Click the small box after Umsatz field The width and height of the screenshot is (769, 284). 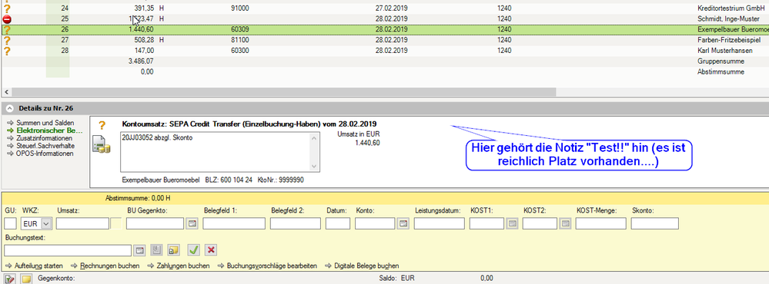click(116, 223)
